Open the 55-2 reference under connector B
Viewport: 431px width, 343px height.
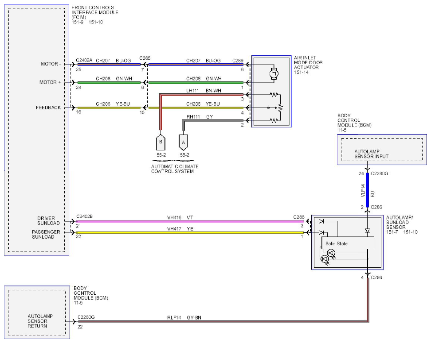click(x=161, y=155)
